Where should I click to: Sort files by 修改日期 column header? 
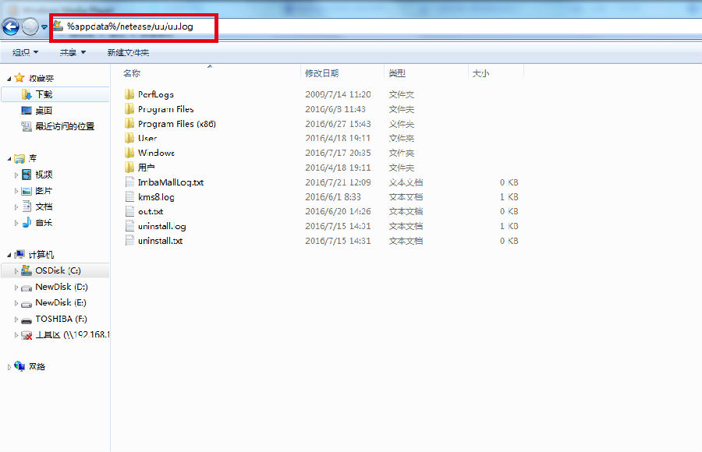click(x=321, y=73)
